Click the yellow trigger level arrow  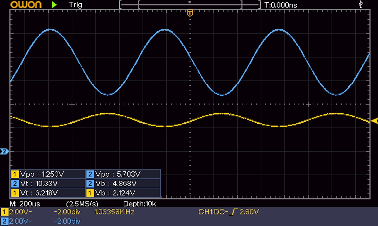click(x=374, y=121)
